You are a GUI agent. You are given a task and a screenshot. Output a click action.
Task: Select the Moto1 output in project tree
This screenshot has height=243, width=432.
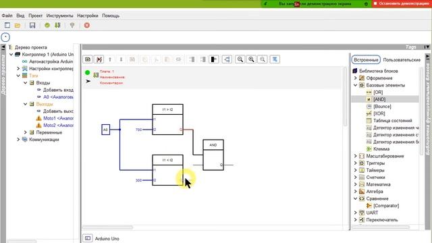(x=58, y=119)
